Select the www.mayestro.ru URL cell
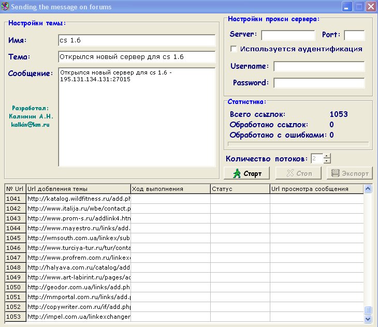The height and width of the screenshot is (327, 378). coord(78,229)
